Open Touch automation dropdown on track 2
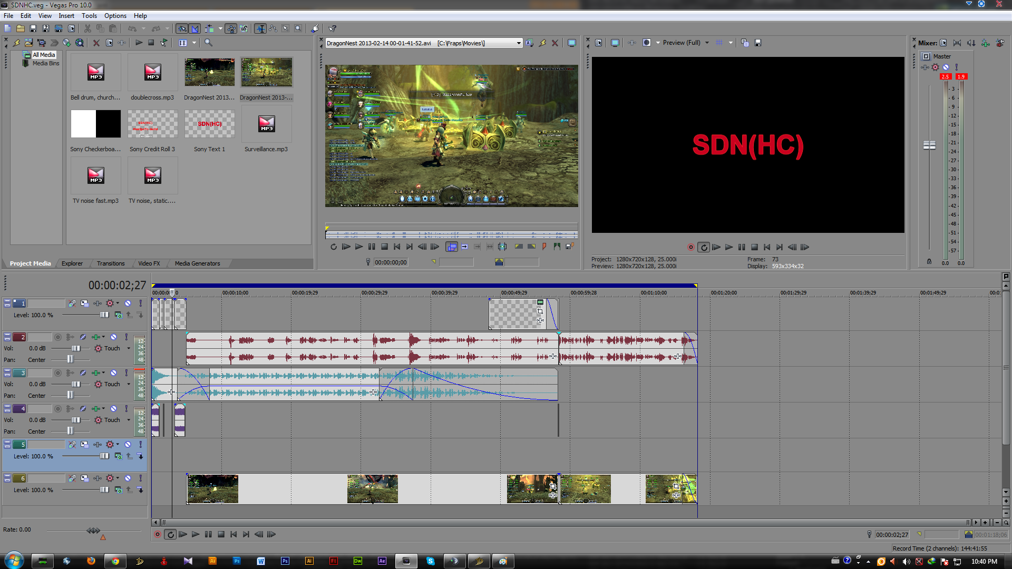This screenshot has height=569, width=1012. pos(128,348)
